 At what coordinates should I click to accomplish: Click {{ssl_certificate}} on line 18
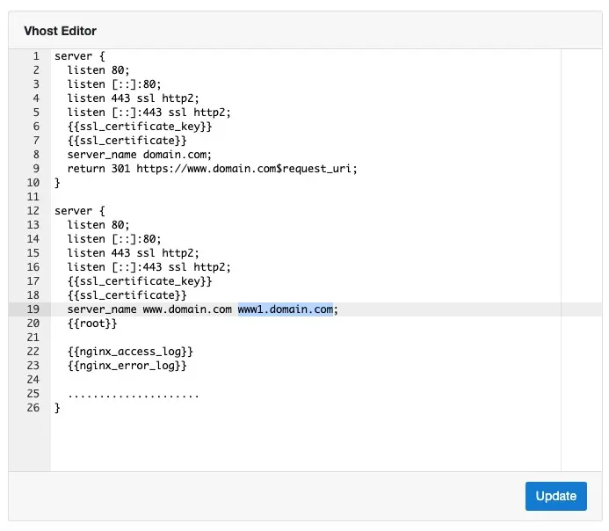point(127,295)
